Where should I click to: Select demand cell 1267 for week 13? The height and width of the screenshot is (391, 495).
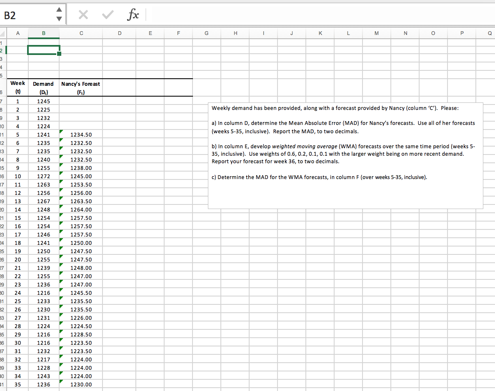[44, 201]
